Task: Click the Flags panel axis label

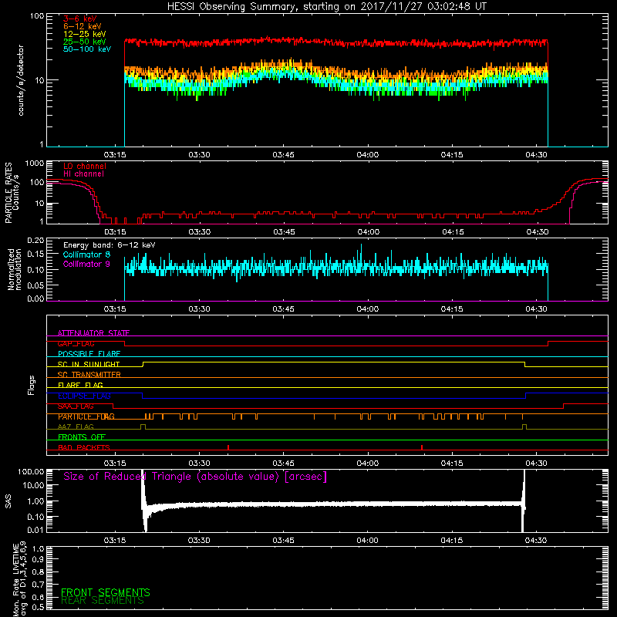Action: pyautogui.click(x=32, y=385)
